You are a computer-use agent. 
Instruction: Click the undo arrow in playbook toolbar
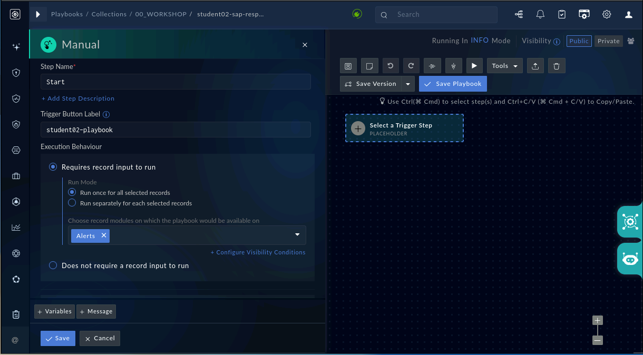coord(391,66)
